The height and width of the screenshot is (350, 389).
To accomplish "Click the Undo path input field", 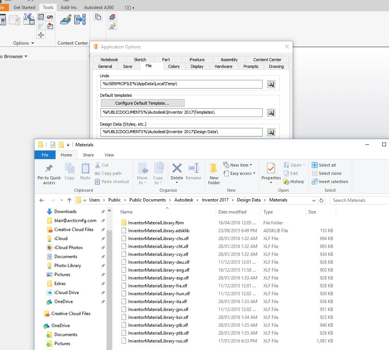I will [181, 84].
